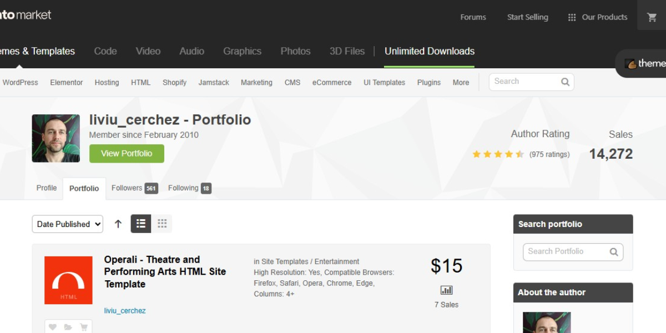Screen dimensions: 666x333
Task: Click the (975 ratings) text
Action: tap(549, 154)
